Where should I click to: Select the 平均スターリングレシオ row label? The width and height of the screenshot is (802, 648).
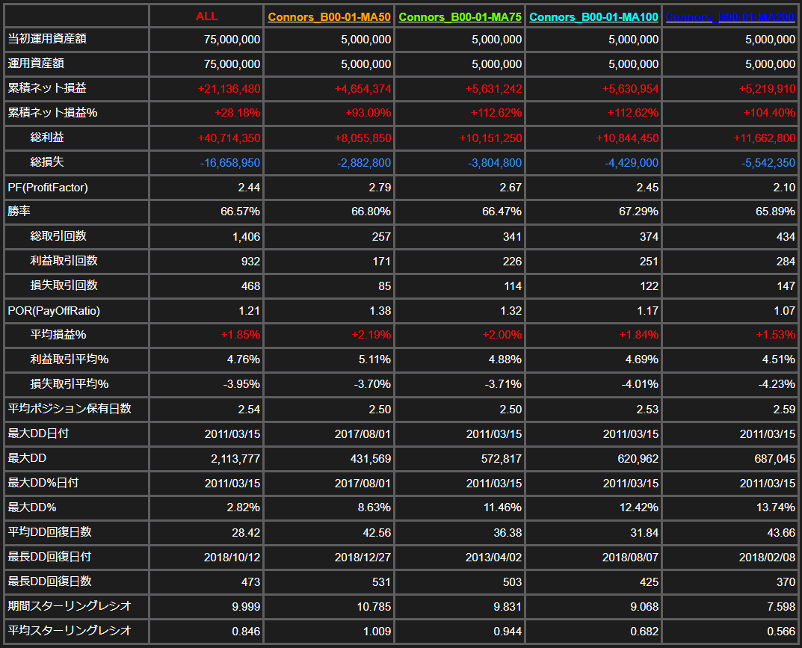[70, 631]
